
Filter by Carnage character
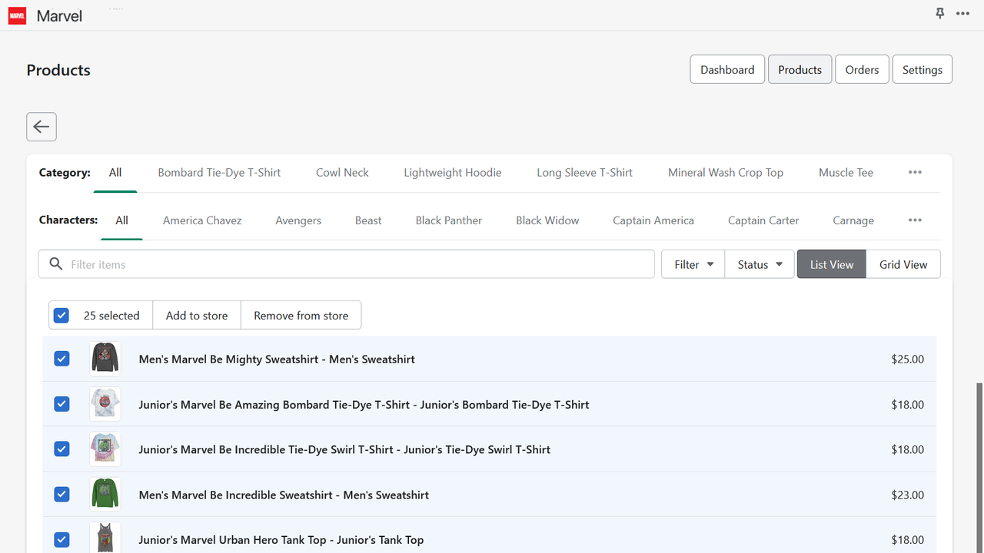pyautogui.click(x=853, y=220)
